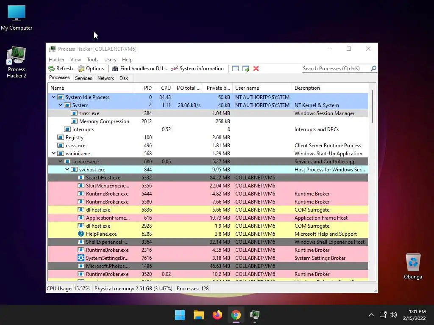The image size is (434, 325).
Task: Click the Registry process icon
Action: pos(60,137)
